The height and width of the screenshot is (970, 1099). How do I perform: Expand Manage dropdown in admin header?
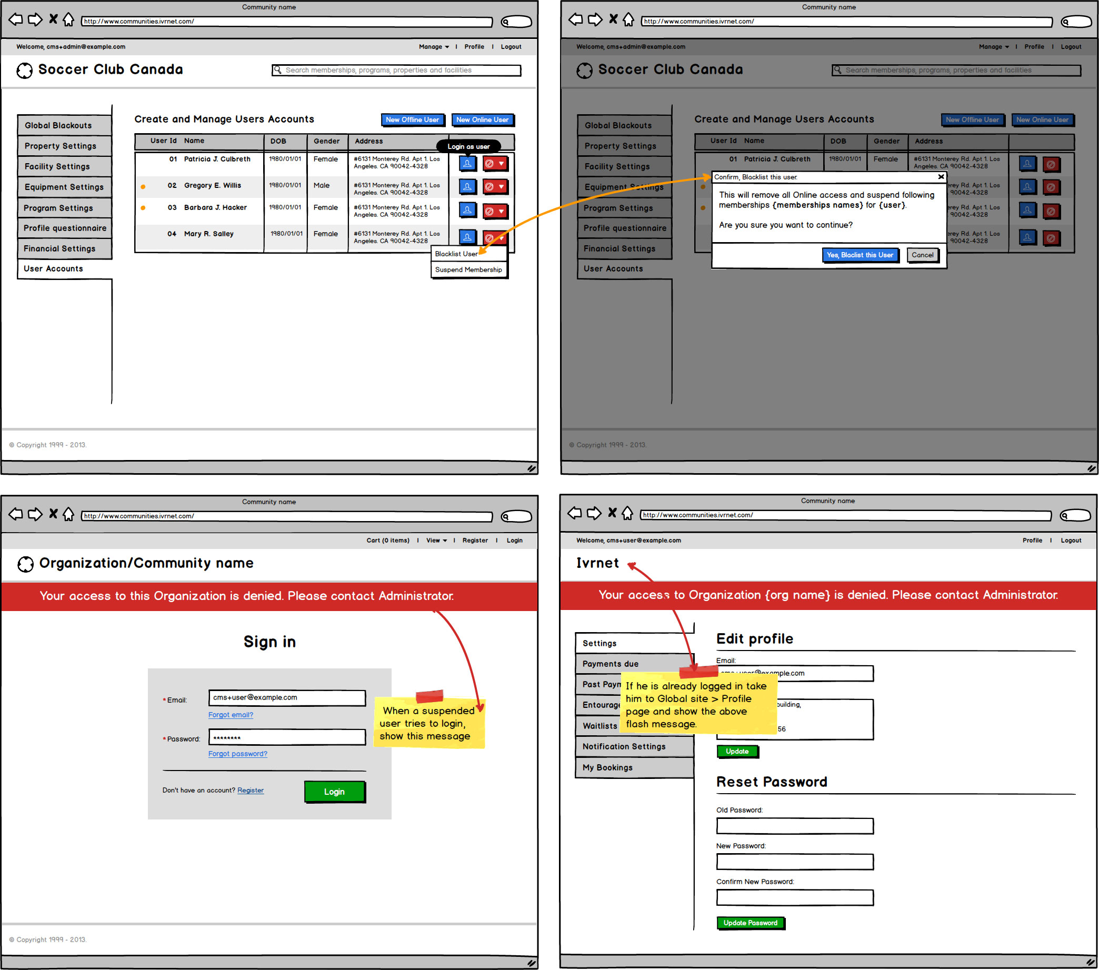[434, 47]
